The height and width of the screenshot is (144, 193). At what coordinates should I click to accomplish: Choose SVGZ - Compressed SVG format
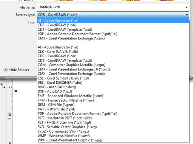pyautogui.click(x=113, y=131)
